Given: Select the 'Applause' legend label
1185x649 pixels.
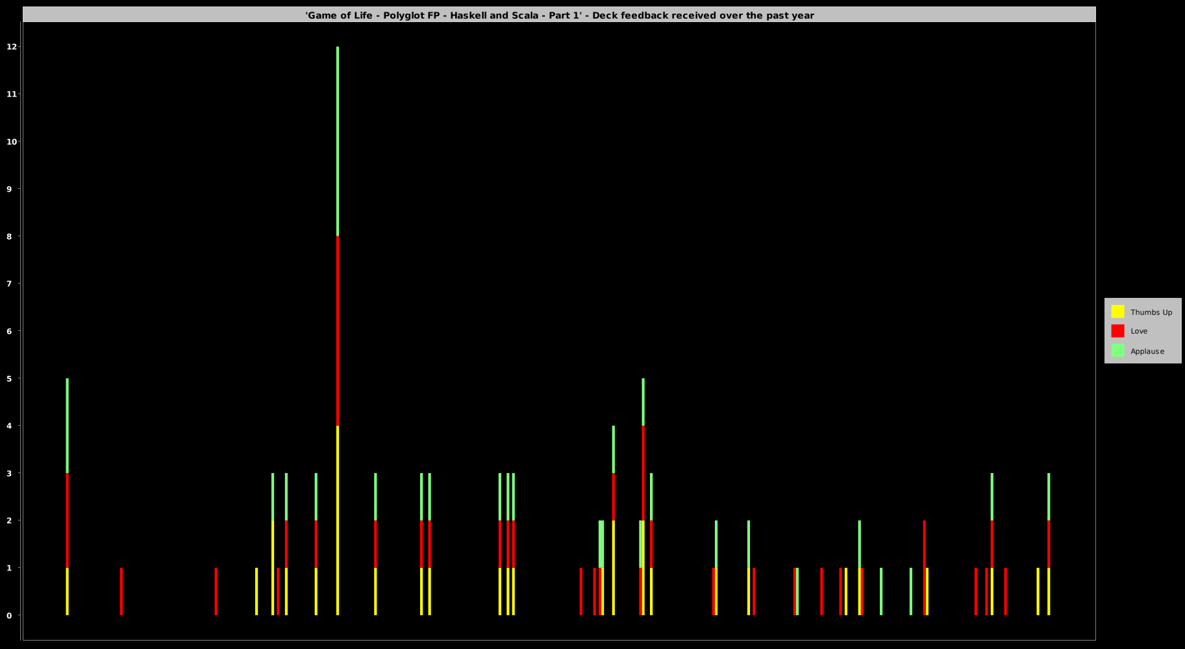Looking at the screenshot, I should [x=1147, y=351].
